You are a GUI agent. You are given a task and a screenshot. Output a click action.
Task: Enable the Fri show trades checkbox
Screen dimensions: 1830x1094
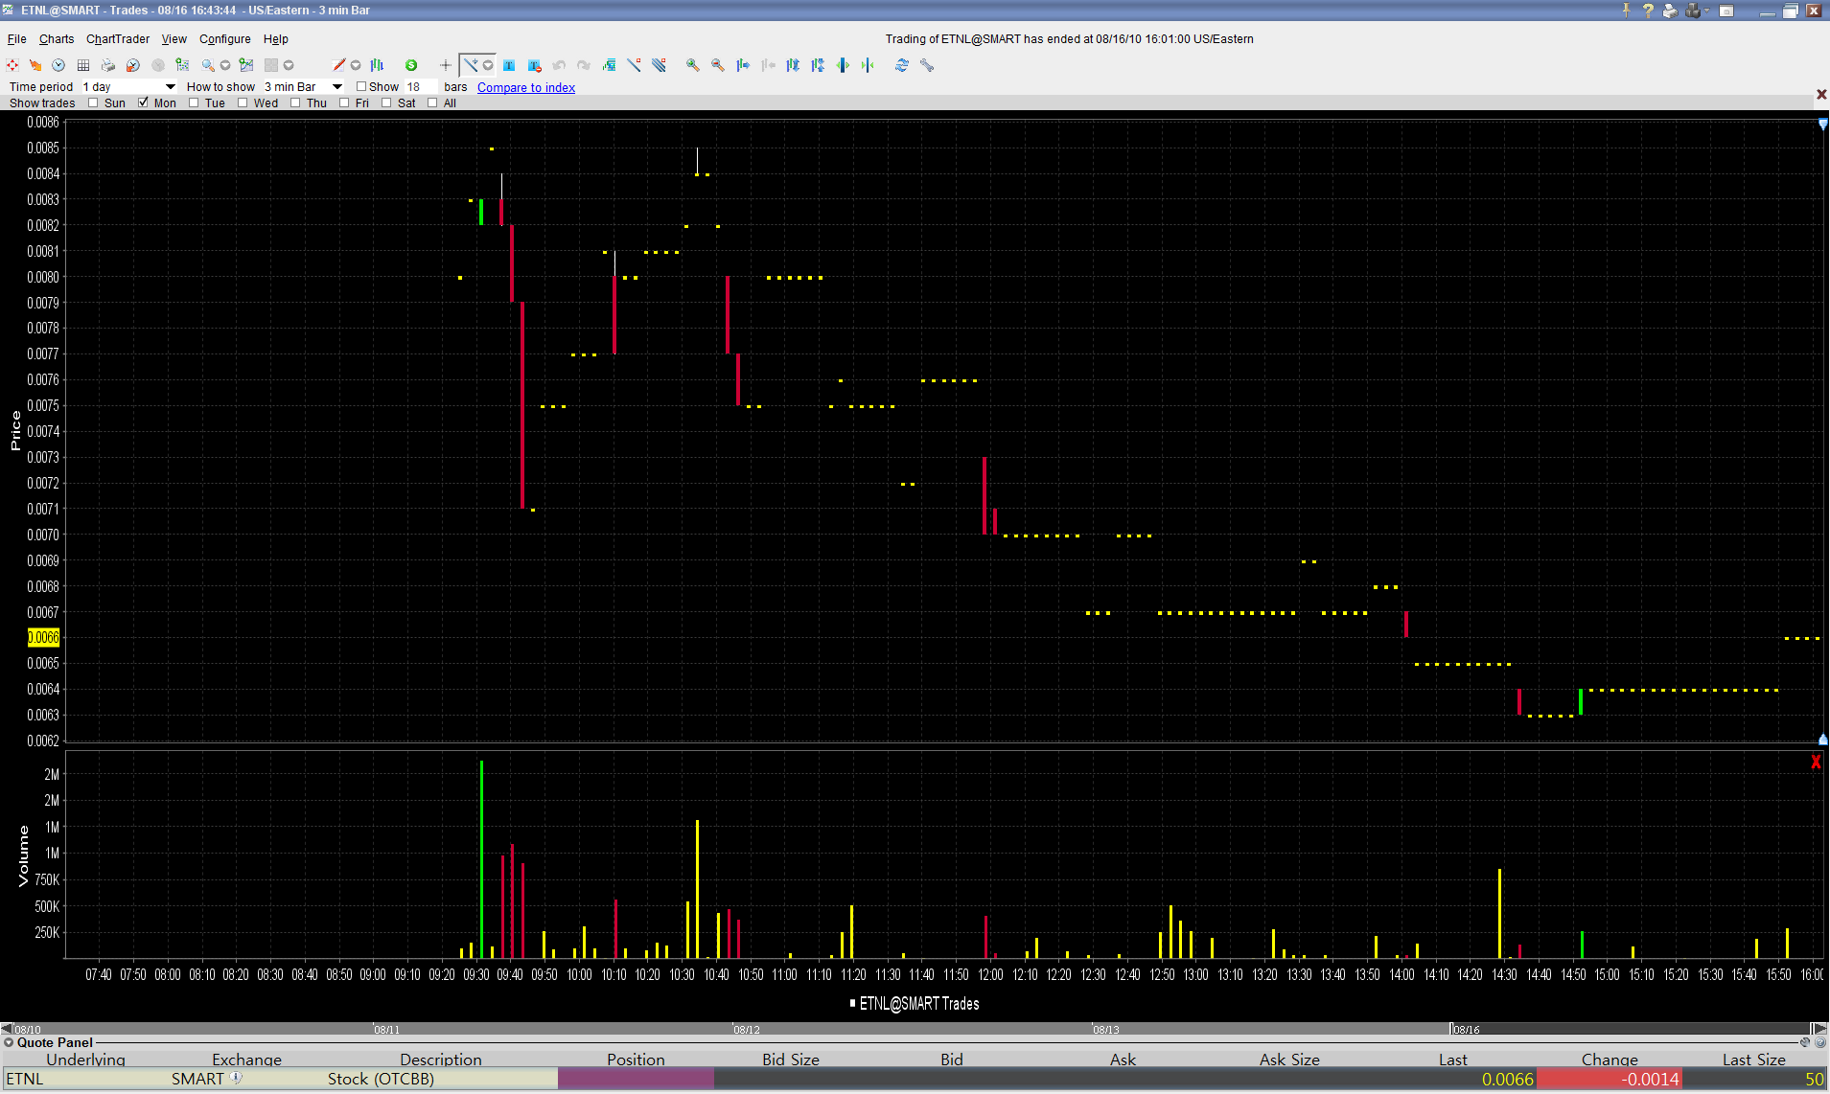click(344, 103)
